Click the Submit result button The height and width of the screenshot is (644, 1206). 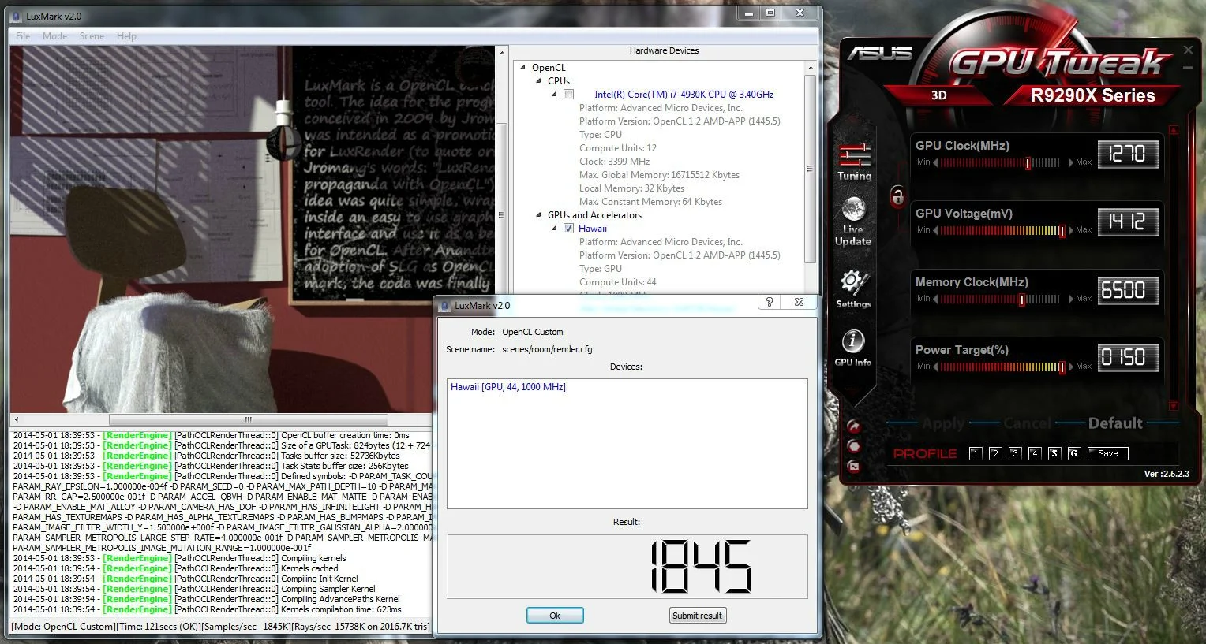[697, 616]
